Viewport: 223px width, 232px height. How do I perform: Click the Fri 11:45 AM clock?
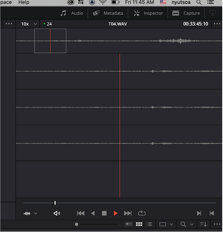(140, 2)
